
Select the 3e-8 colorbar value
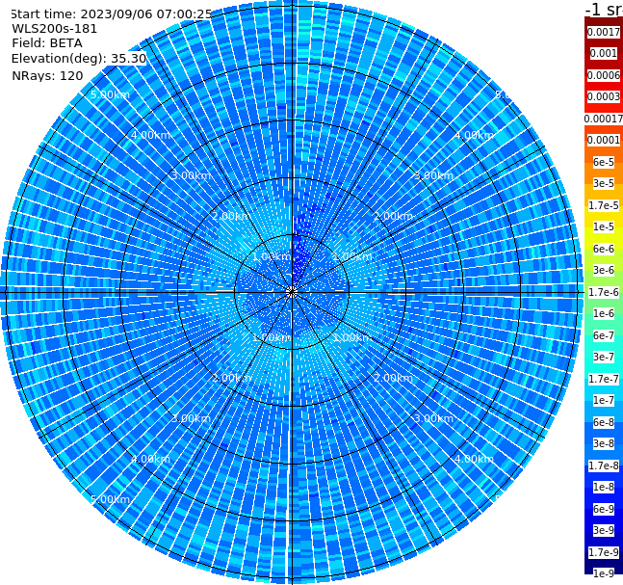604,443
